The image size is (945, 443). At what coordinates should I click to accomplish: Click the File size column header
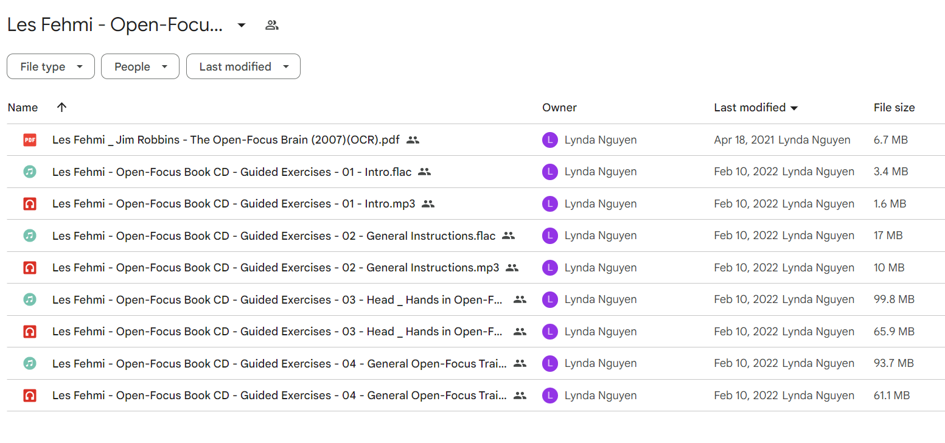click(x=894, y=108)
